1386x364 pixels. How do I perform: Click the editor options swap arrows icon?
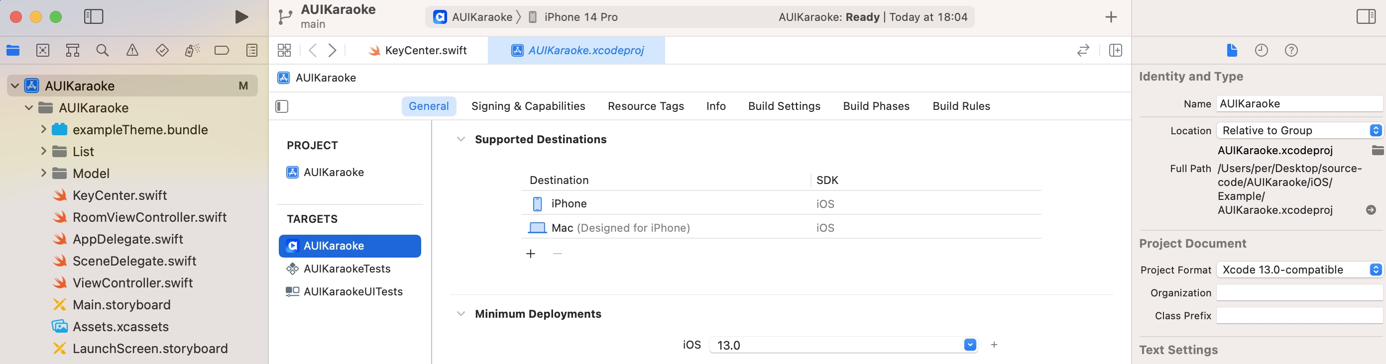click(1083, 51)
